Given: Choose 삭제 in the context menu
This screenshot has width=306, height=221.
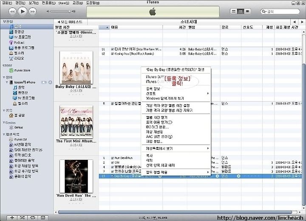Looking at the screenshot, I should (x=149, y=160).
